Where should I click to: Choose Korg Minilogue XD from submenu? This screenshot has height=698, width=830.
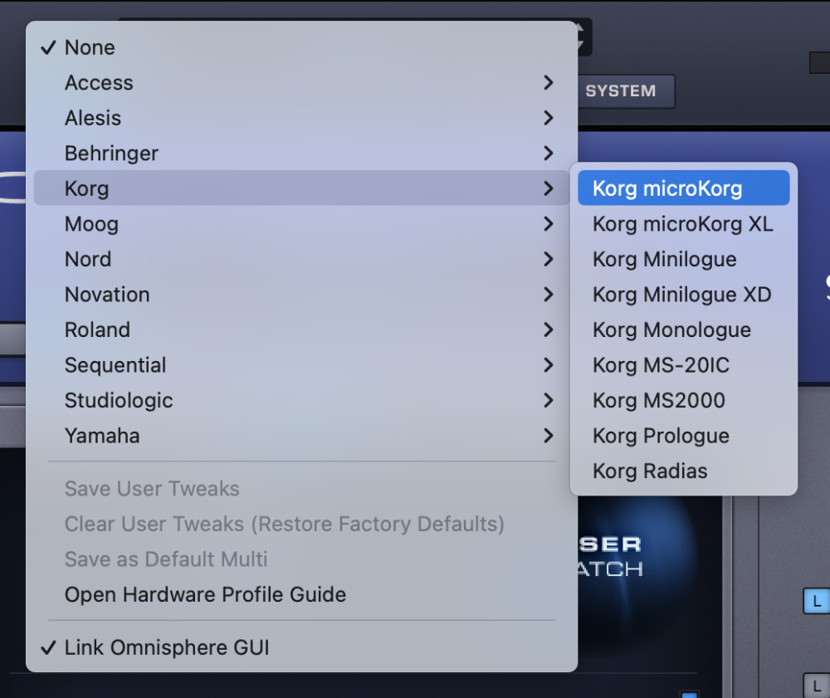(x=683, y=295)
